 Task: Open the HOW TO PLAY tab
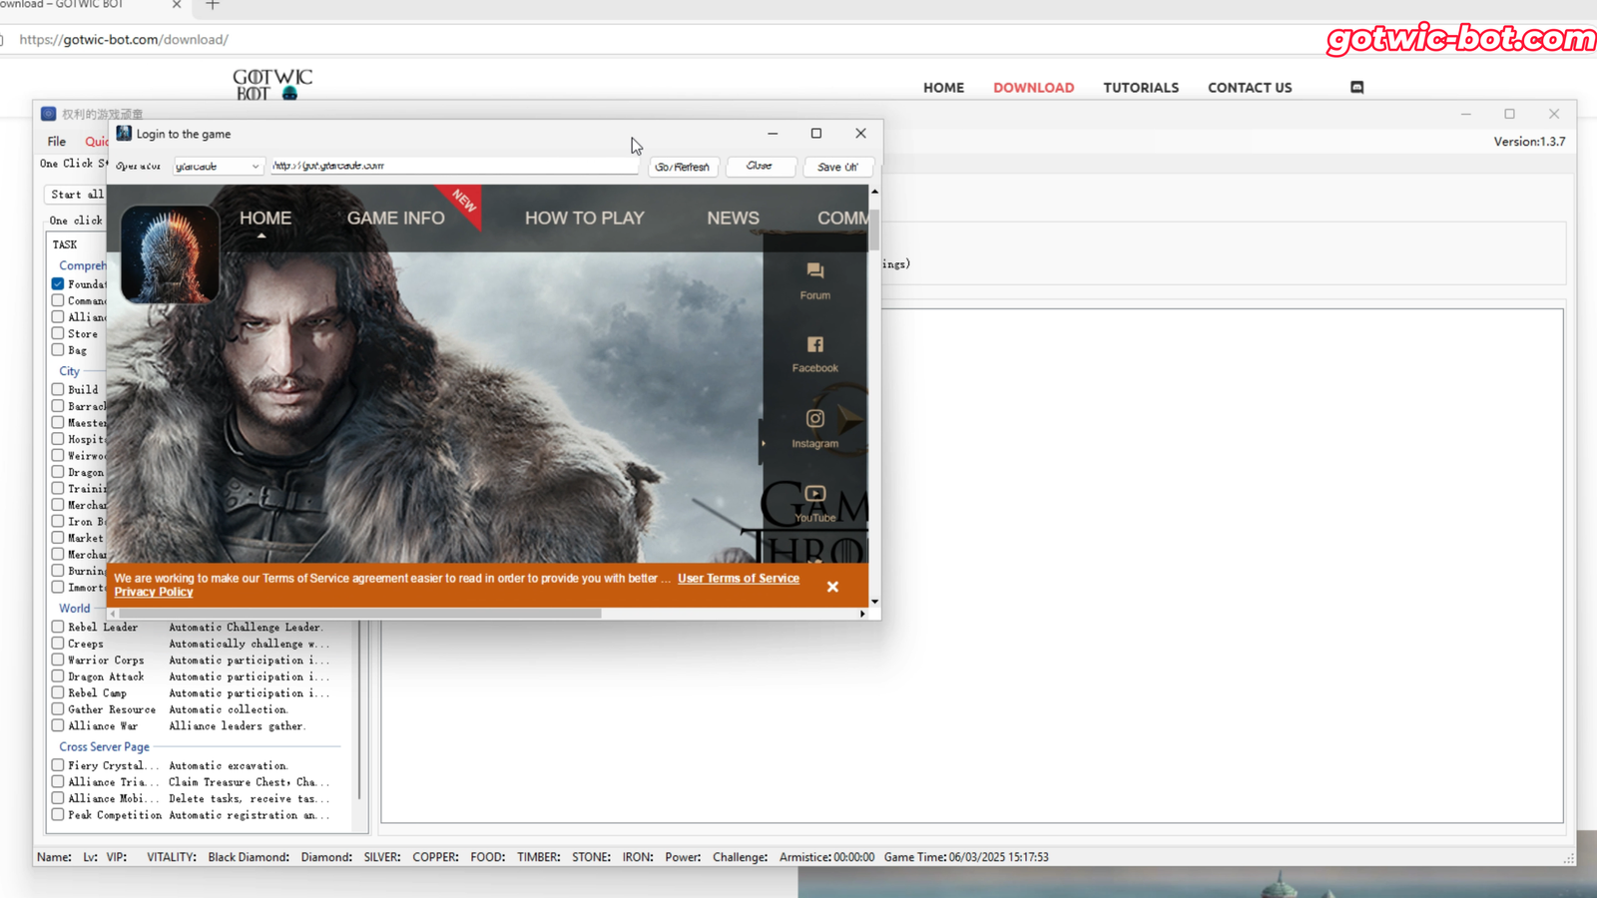[x=585, y=218]
